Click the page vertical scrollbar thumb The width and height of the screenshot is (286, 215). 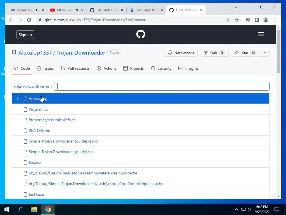point(278,52)
